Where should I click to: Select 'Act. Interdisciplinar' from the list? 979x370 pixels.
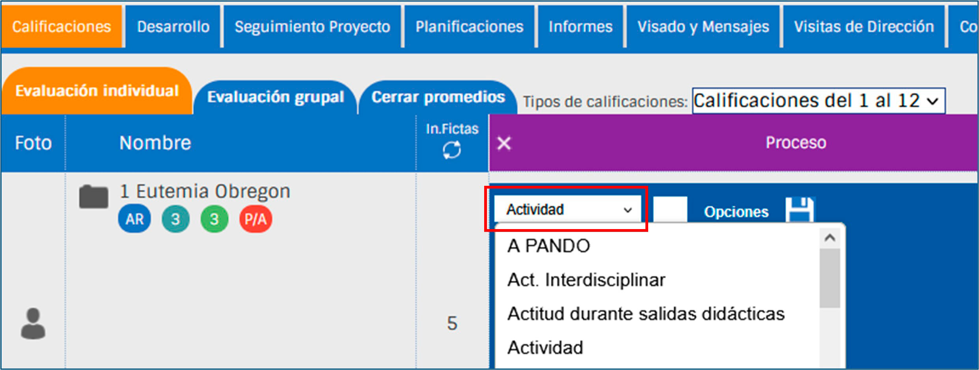coord(586,280)
